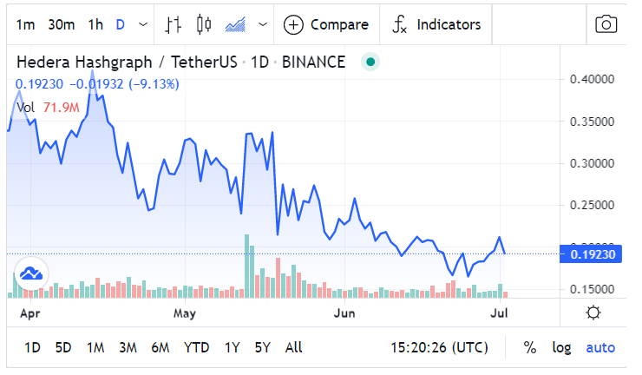Select the 1m interval

25,24
